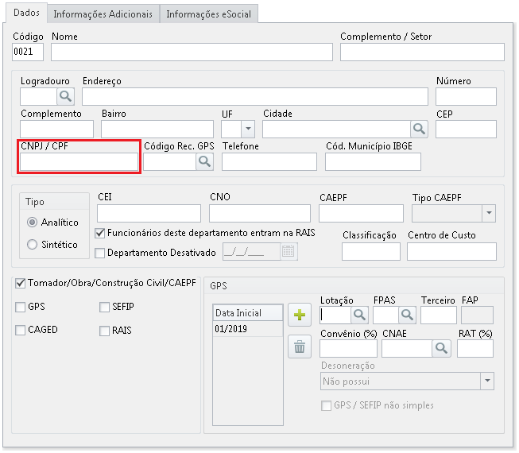Open the Tipo CAEPF dropdown
Screen dimensions: 519x453
tap(488, 213)
